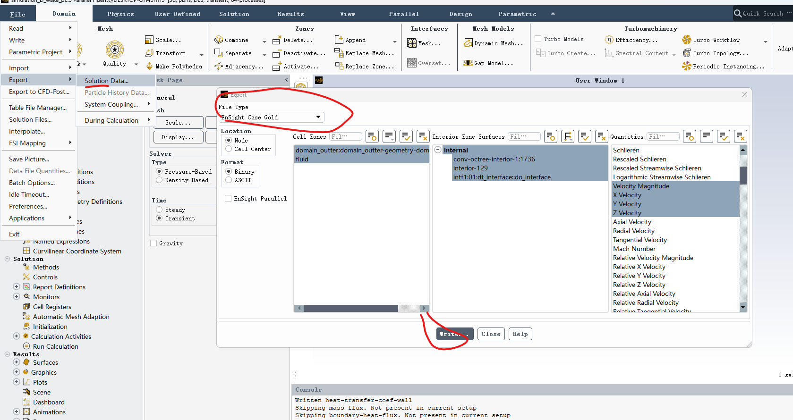This screenshot has width=793, height=420.
Task: Open the File Type dropdown
Action: click(272, 118)
